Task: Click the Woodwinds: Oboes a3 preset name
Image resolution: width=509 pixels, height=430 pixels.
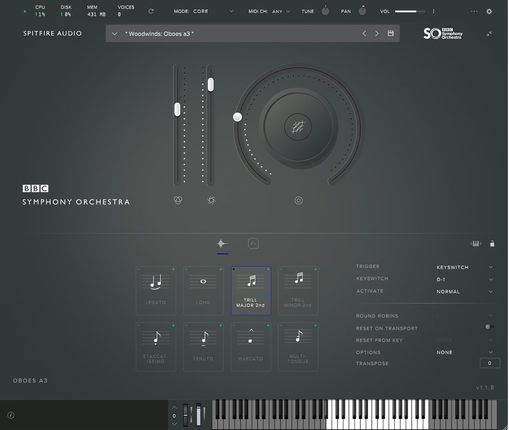Action: (159, 34)
